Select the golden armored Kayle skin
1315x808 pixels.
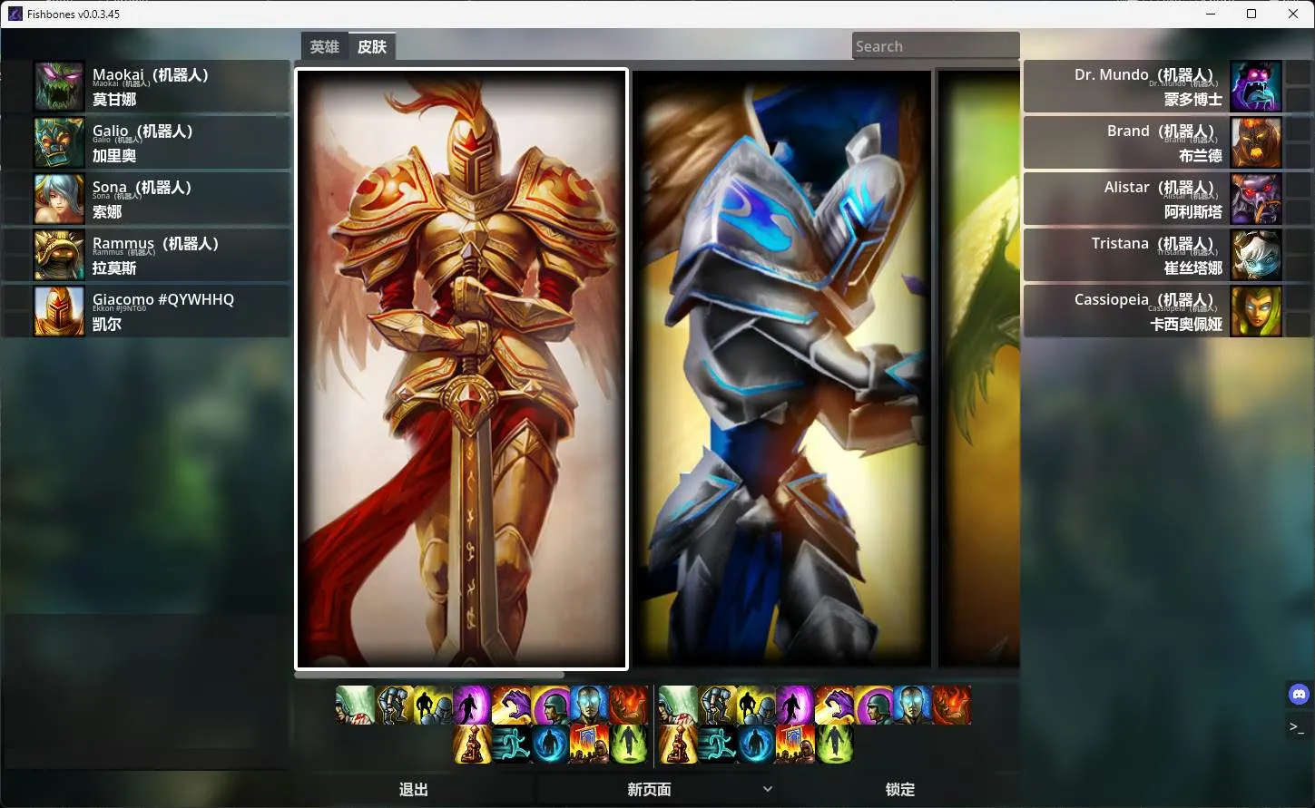(462, 369)
